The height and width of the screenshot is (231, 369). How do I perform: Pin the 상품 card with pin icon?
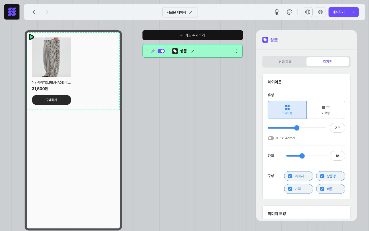point(153,51)
